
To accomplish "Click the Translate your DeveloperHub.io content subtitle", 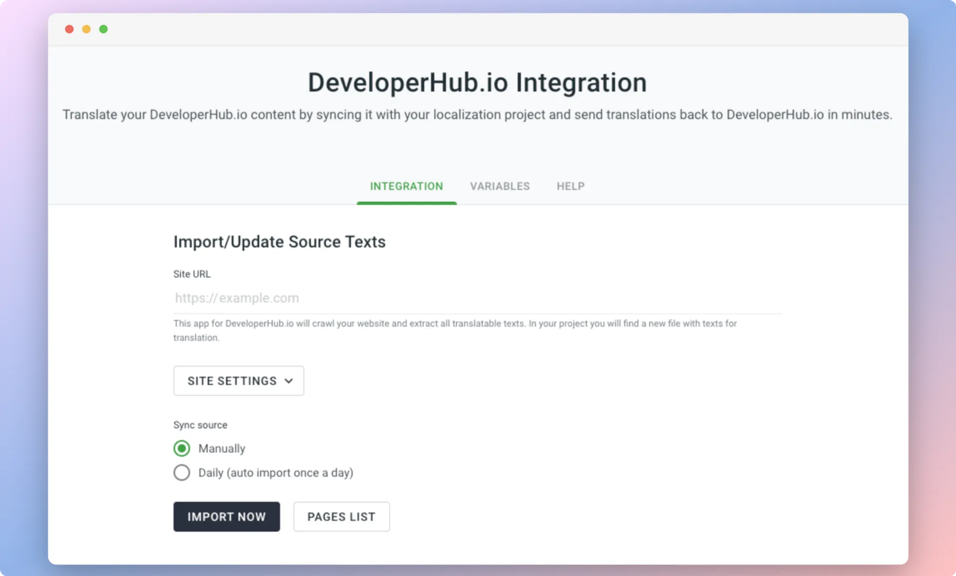I will (x=477, y=115).
